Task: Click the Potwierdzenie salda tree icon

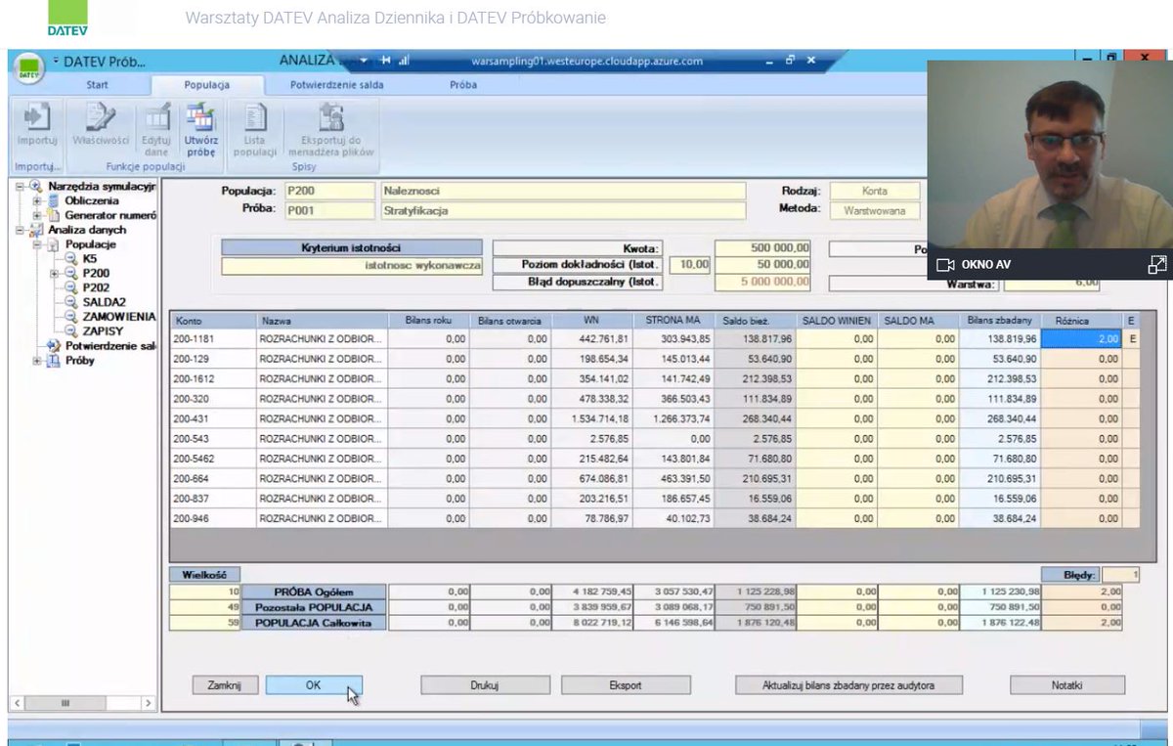Action: point(55,346)
